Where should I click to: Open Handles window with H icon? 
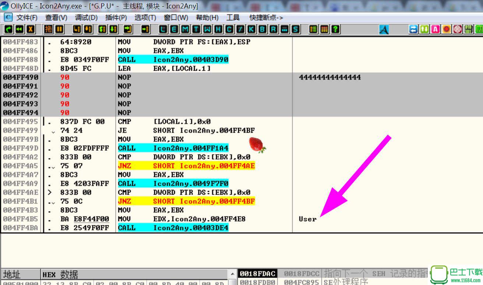click(x=218, y=29)
